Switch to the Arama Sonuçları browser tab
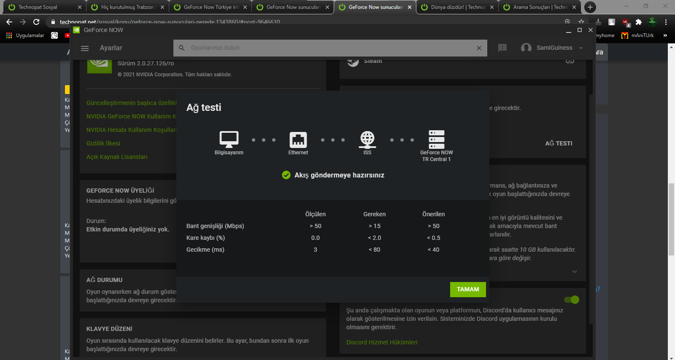 pos(539,7)
